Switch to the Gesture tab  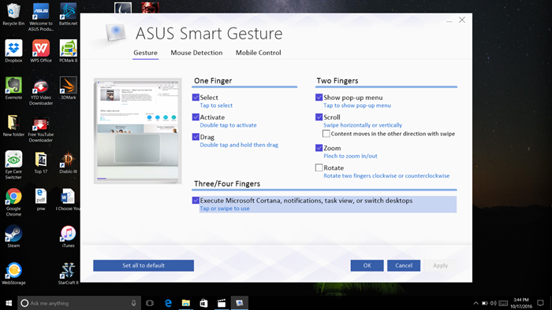tap(145, 53)
